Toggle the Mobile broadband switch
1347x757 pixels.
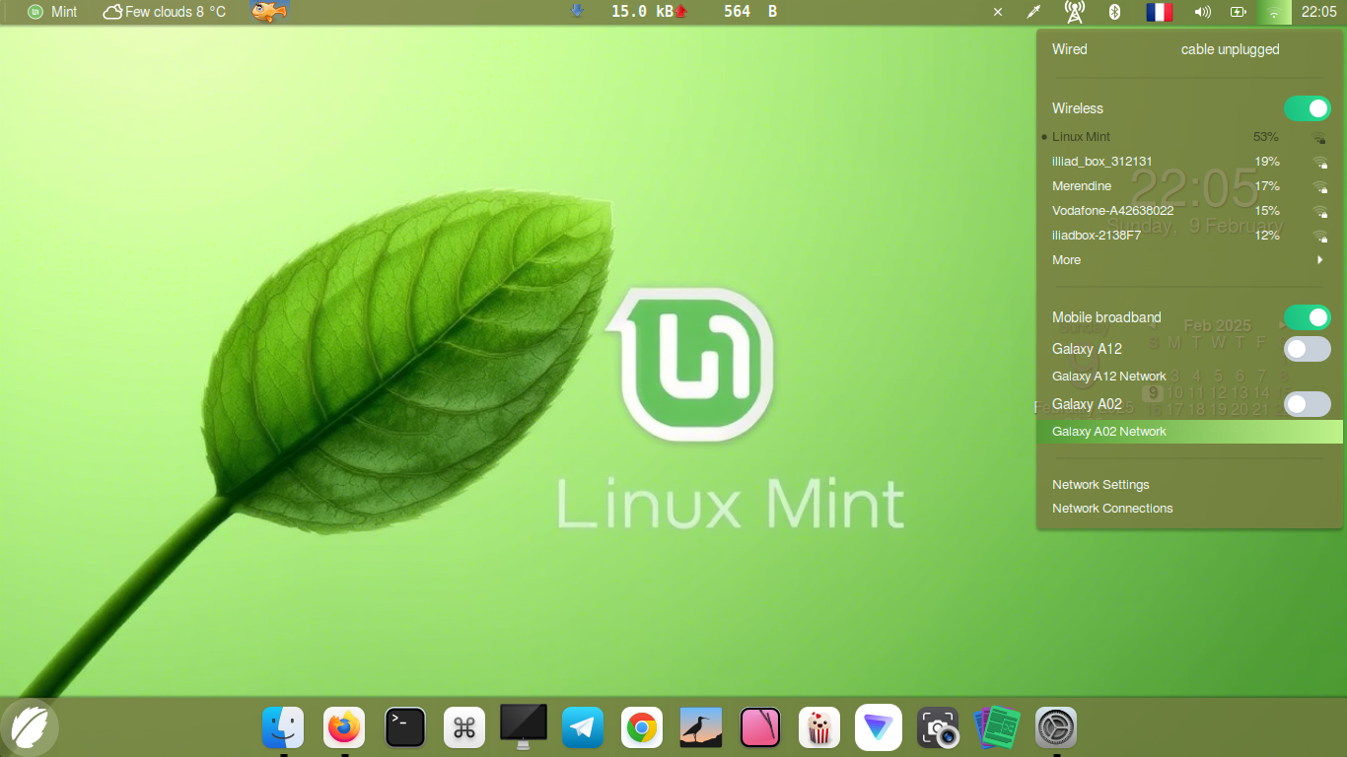(1308, 317)
